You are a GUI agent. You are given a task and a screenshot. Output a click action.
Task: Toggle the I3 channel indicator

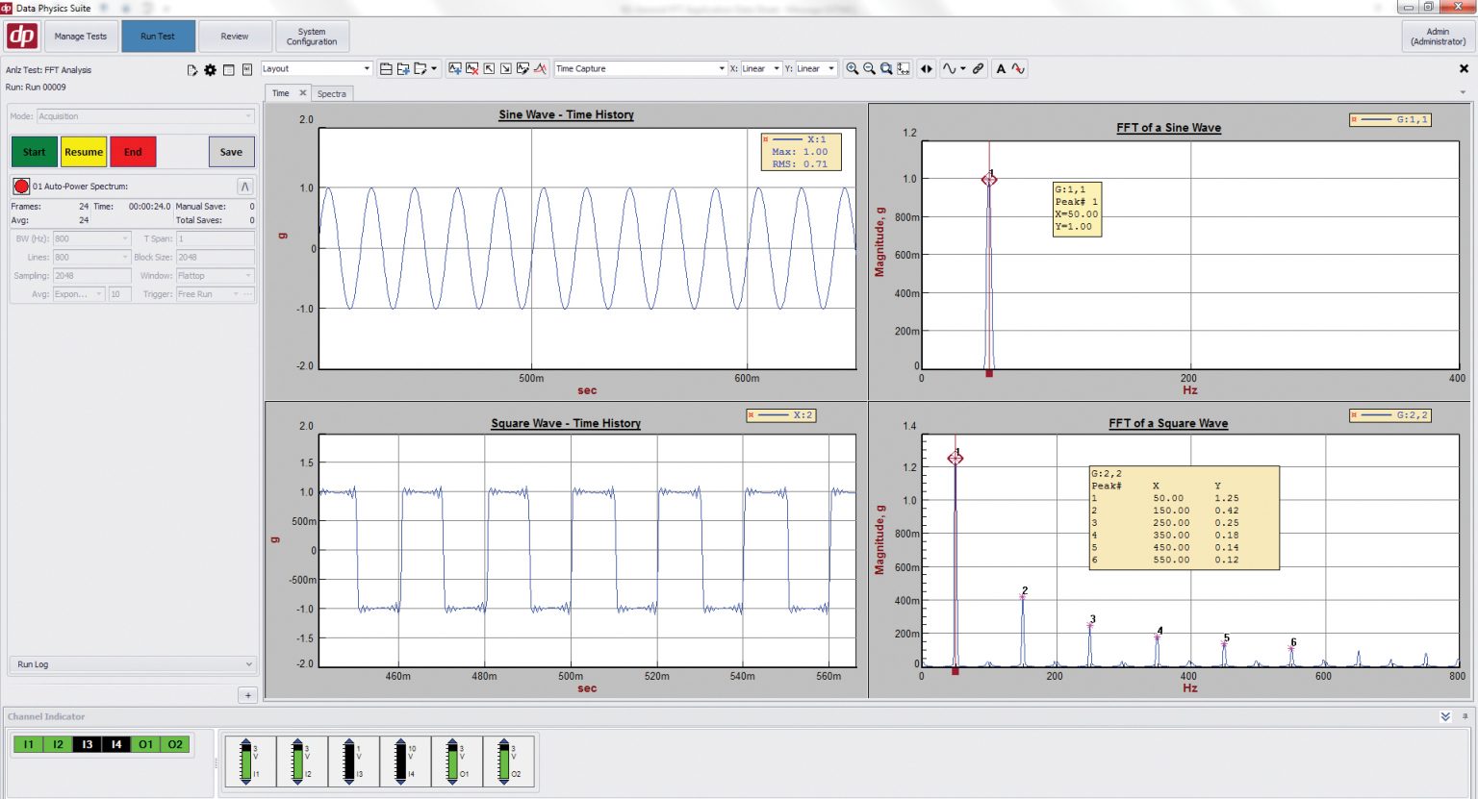(x=87, y=744)
